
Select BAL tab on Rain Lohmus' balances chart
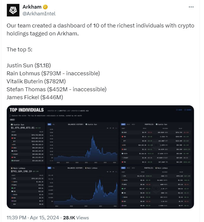coord(50,168)
